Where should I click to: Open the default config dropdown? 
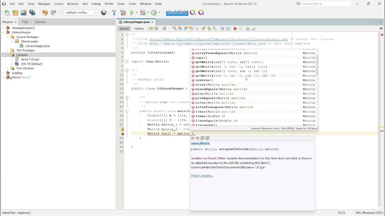(x=81, y=13)
